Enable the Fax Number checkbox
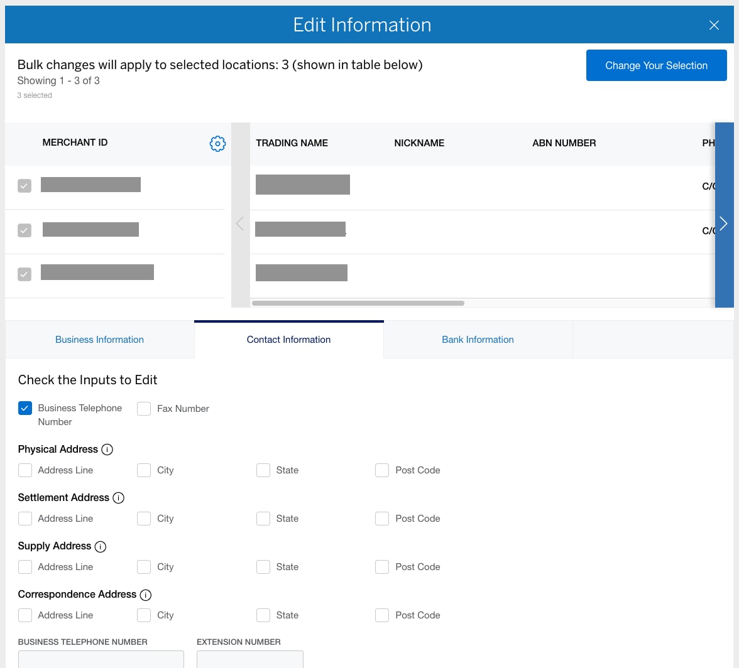Screen dimensions: 739x668 (x=144, y=408)
